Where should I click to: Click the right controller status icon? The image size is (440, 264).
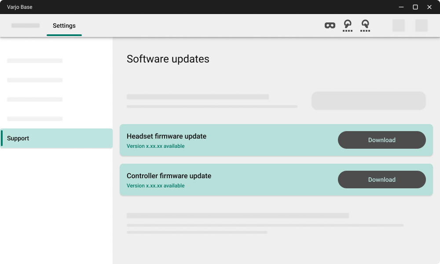point(365,26)
